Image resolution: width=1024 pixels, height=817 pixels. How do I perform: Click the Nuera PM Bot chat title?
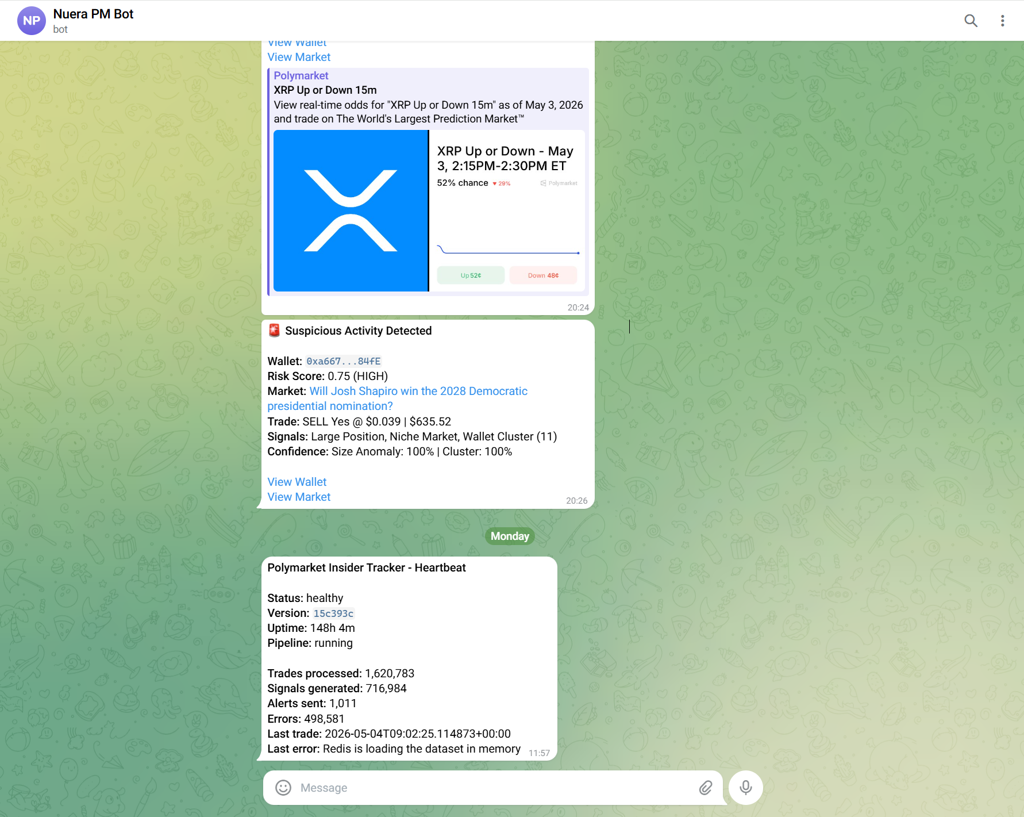click(x=93, y=14)
